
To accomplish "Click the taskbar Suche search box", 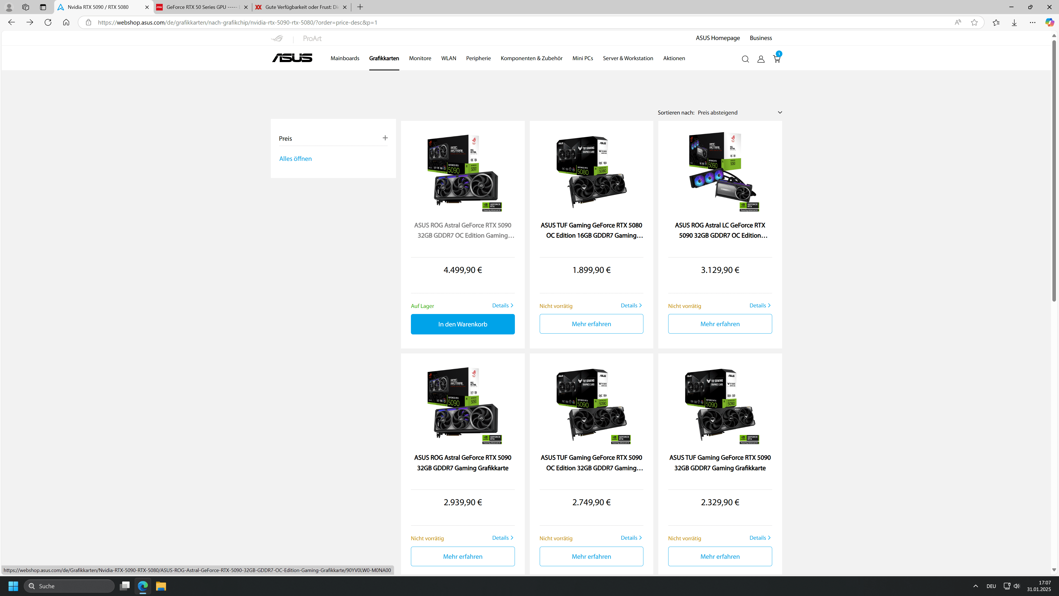I will 69,586.
